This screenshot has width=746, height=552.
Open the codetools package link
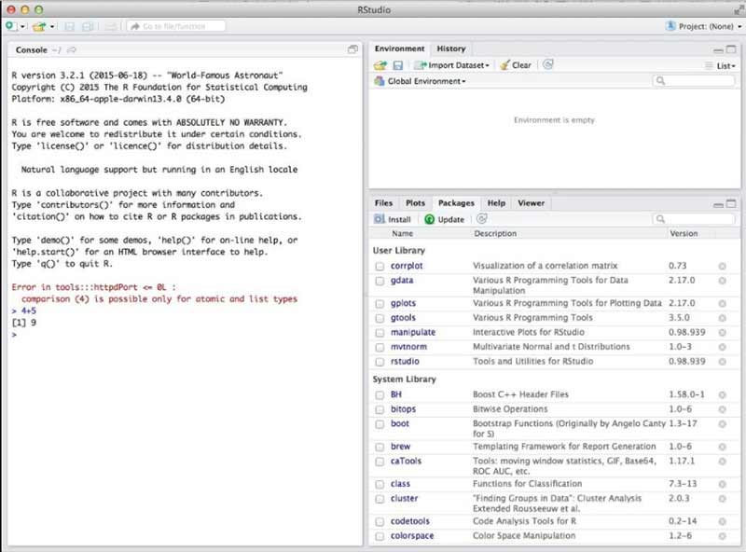click(x=410, y=521)
